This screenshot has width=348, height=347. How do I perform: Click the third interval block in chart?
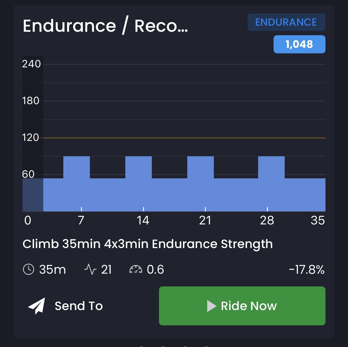[x=201, y=167]
